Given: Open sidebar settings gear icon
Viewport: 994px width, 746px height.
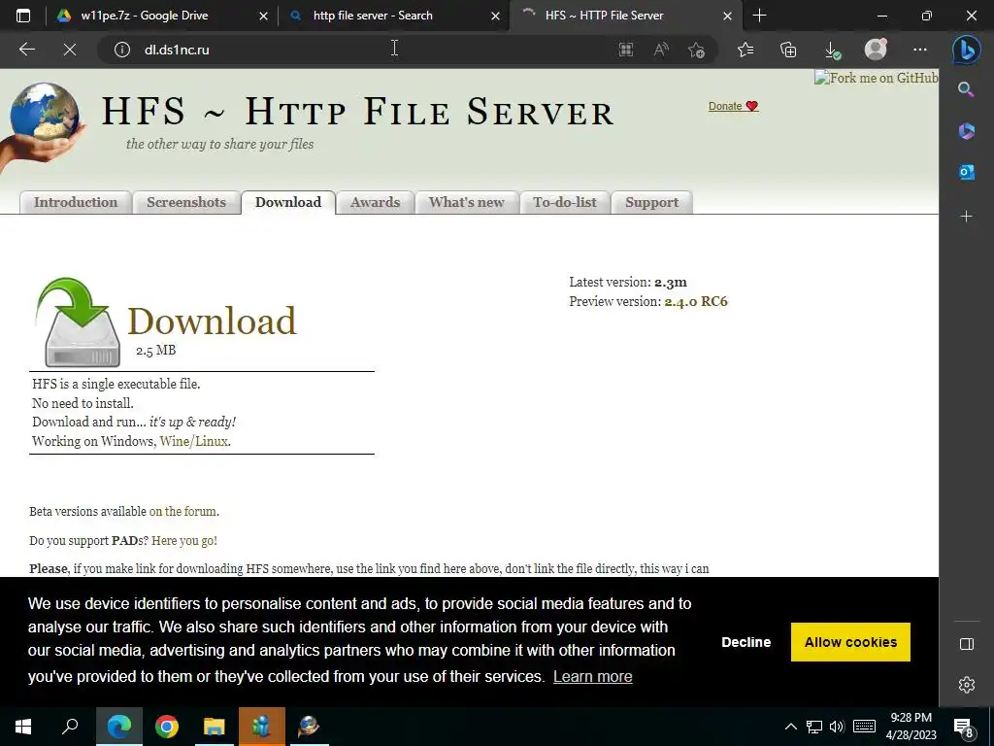Looking at the screenshot, I should (966, 685).
